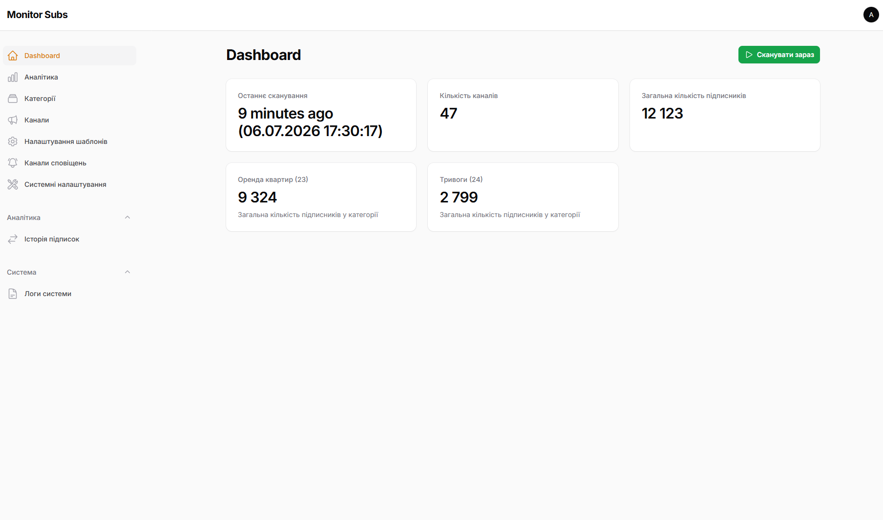
Task: Click the Історія підписок arrows icon
Action: tap(13, 239)
